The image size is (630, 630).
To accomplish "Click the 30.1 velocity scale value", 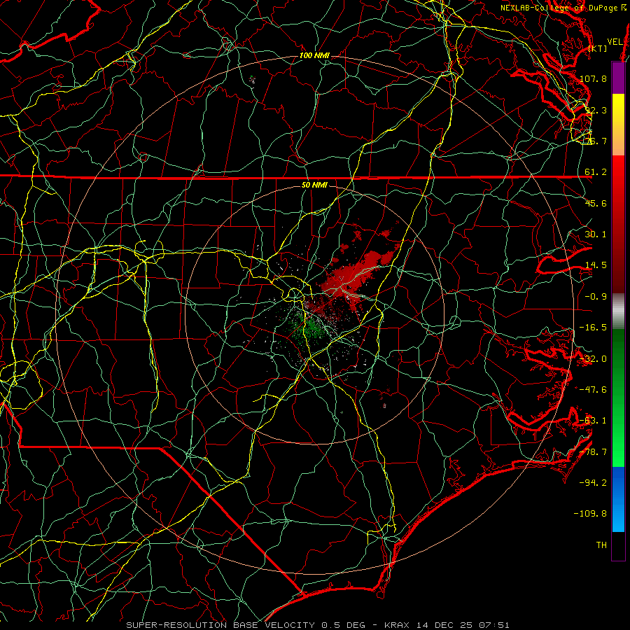I will 596,234.
